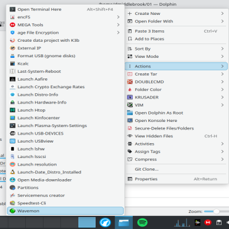Click the clipboard tray icon in taskbar
229x229 pixels.
[x=219, y=222]
